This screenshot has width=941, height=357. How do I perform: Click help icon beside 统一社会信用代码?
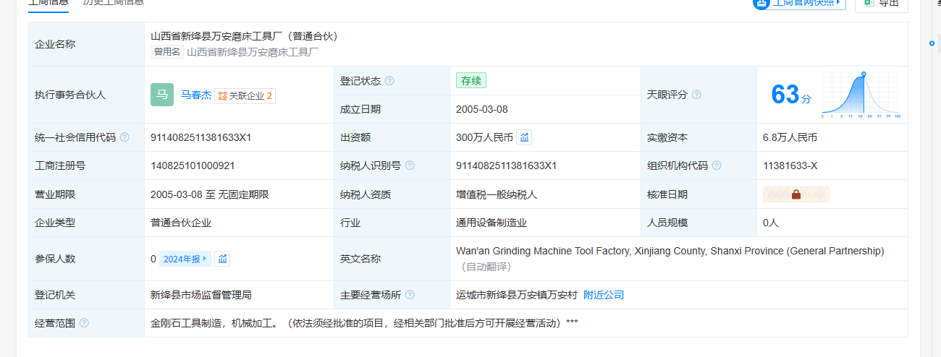click(x=125, y=137)
